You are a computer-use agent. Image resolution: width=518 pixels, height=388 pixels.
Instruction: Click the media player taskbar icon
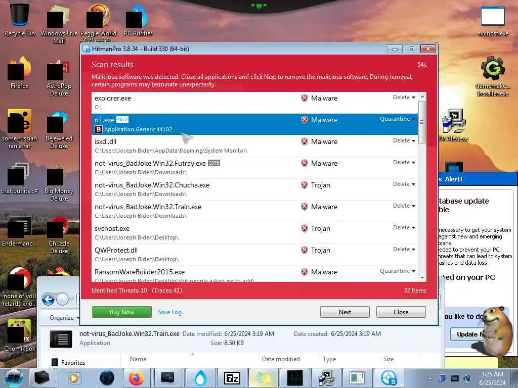coord(74,378)
